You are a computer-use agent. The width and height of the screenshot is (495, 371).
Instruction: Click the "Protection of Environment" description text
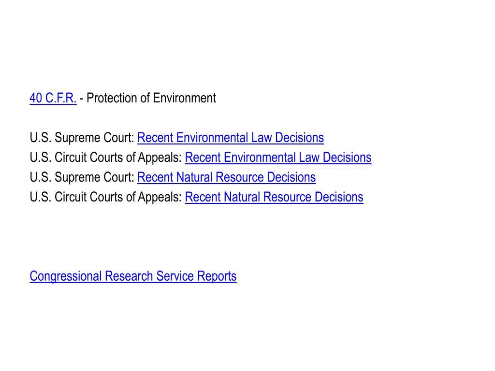pyautogui.click(x=151, y=98)
